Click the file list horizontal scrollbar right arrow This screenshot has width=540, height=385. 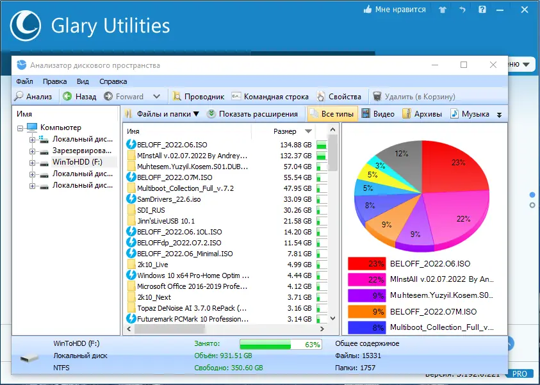point(322,329)
